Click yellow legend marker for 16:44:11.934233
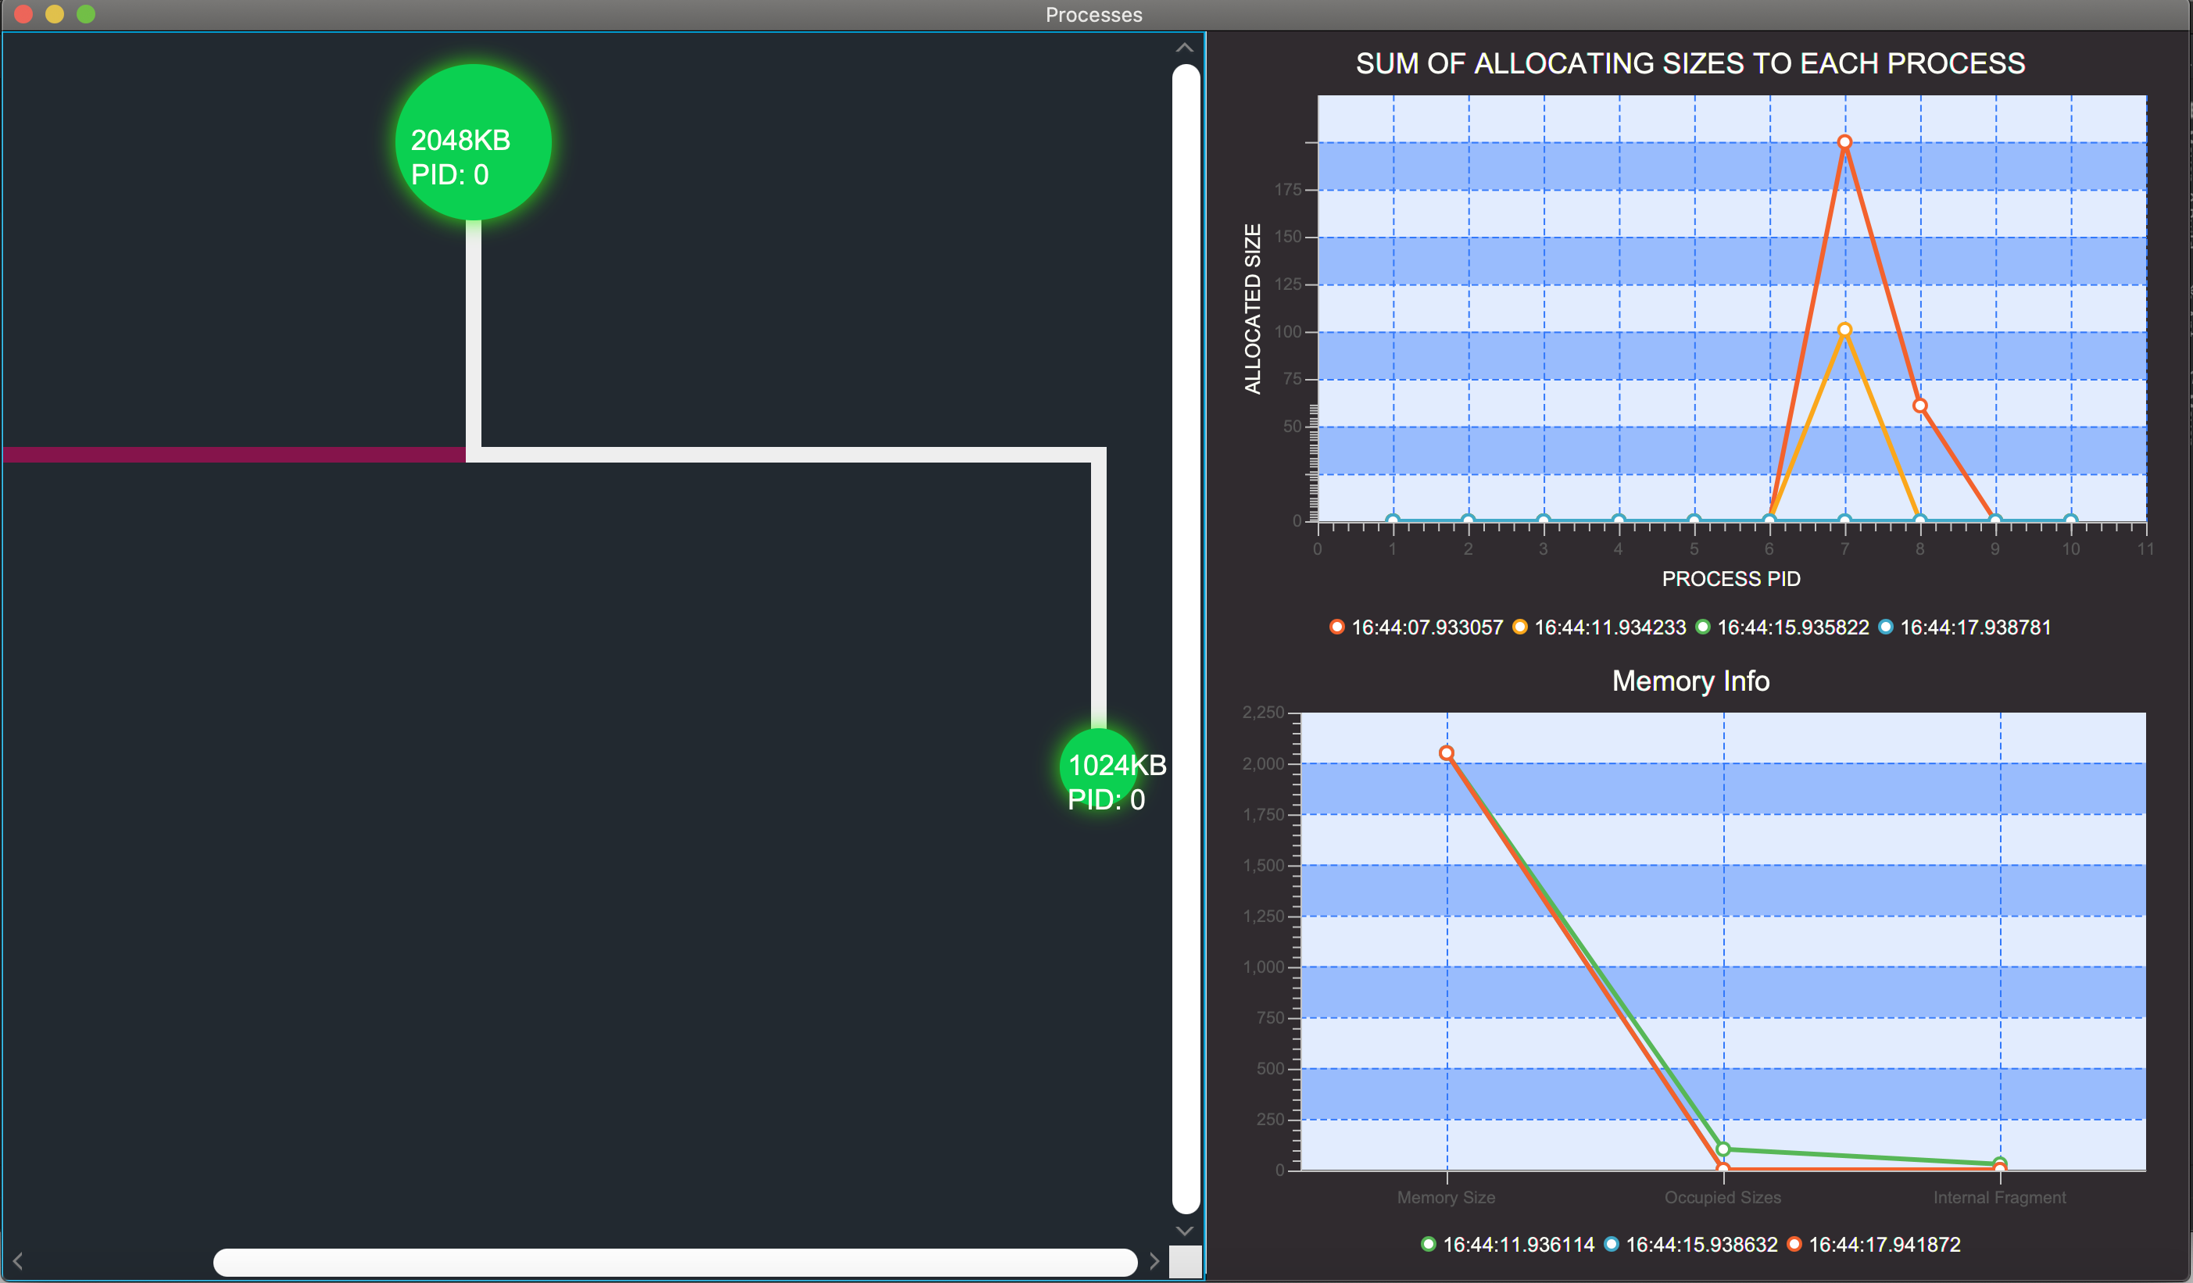 [1519, 627]
